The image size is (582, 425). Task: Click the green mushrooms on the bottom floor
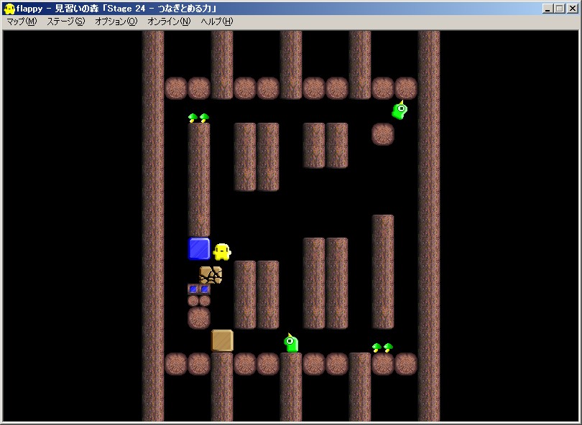pos(383,347)
